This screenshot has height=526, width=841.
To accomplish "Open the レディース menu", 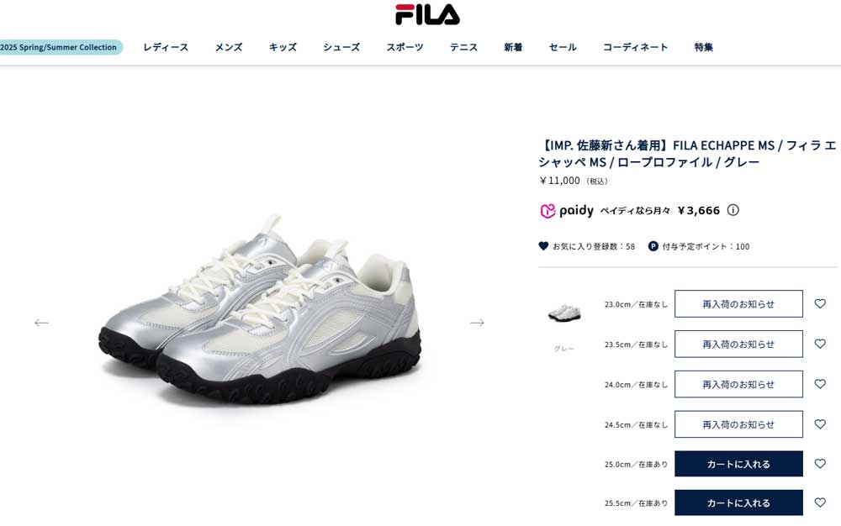I will 166,47.
